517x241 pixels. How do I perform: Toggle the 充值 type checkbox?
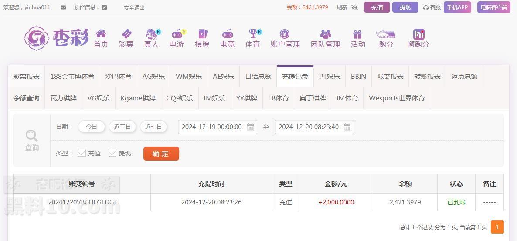coord(82,153)
